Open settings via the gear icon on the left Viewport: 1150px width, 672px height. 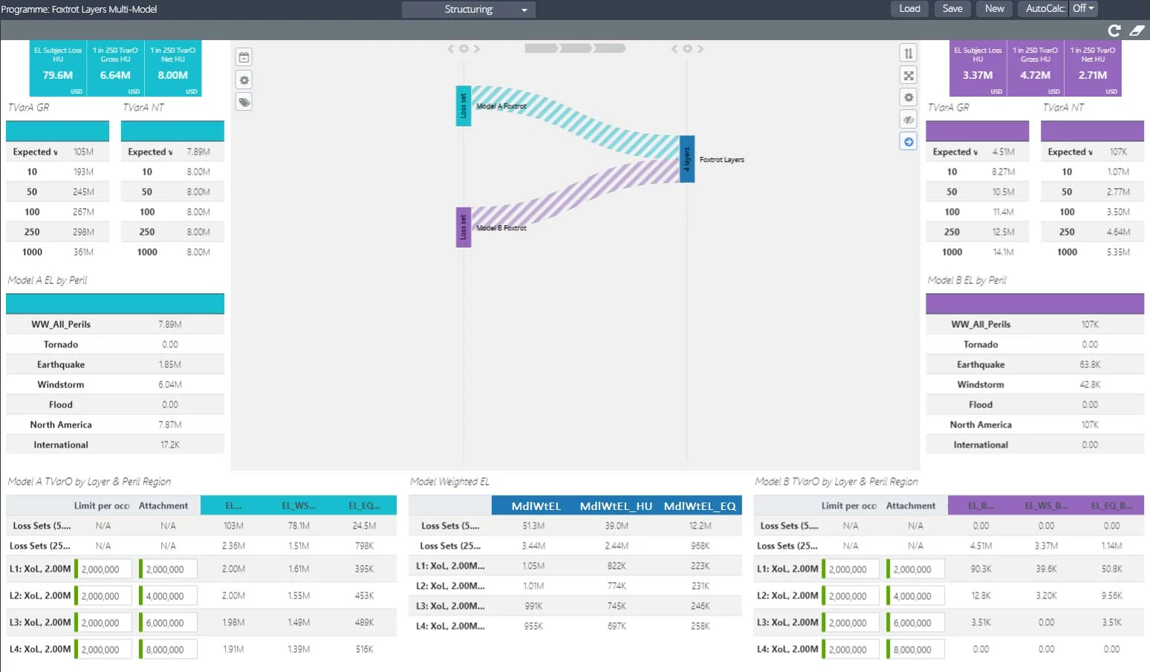click(x=243, y=79)
